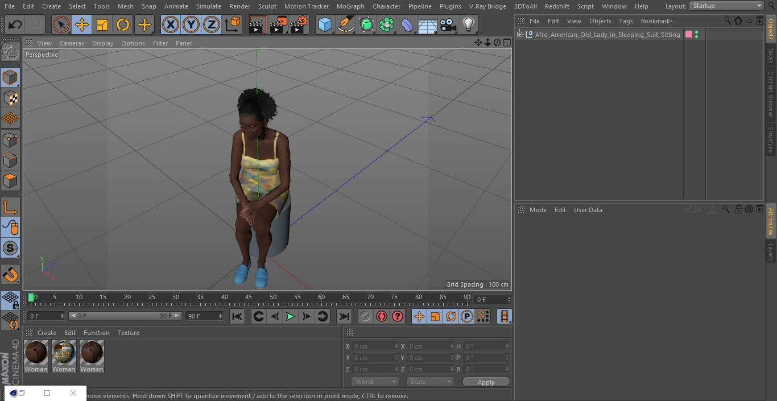777x401 pixels.
Task: Open the Attributes side tab
Action: (771, 221)
